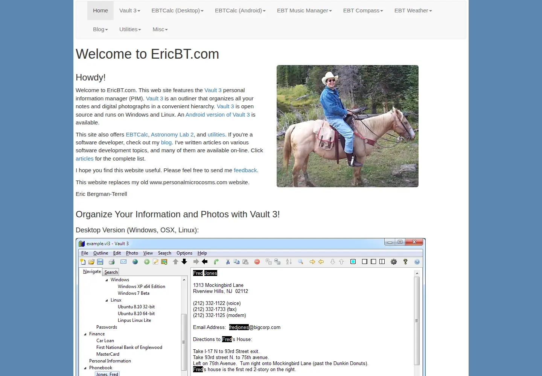Open the Outline menu in Vault 3
Viewport: 542px width, 376px height.
pos(100,253)
